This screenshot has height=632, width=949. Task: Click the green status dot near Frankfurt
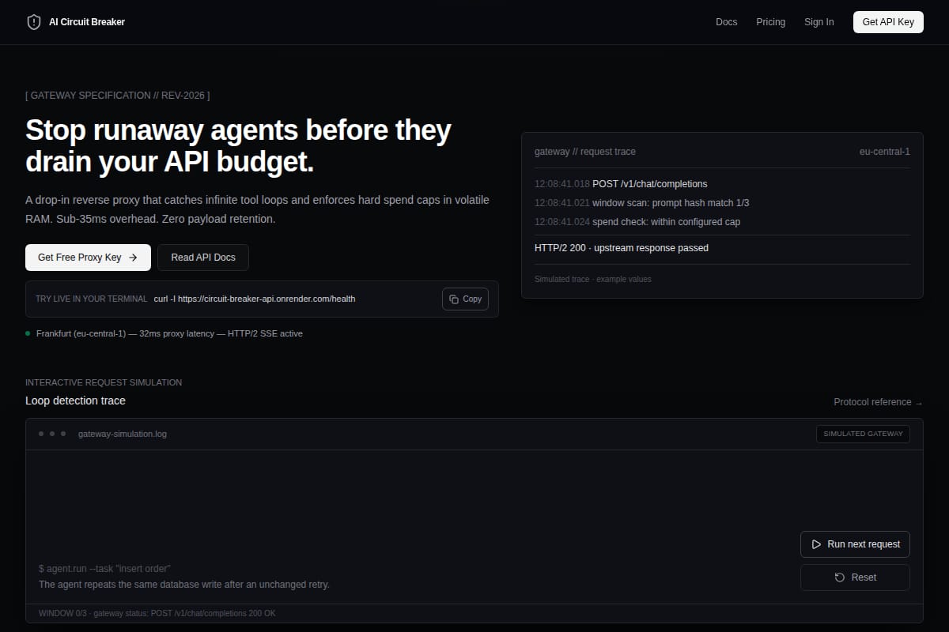coord(28,333)
